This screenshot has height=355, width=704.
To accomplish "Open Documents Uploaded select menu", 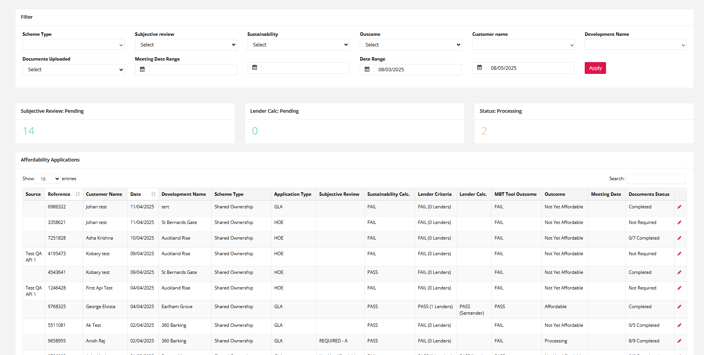I will coord(73,70).
